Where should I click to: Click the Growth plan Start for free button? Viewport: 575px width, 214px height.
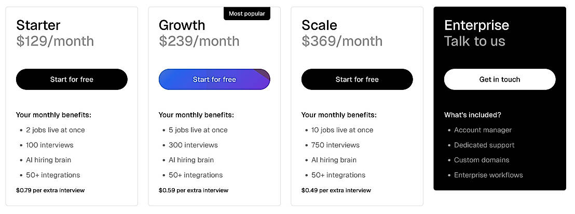[214, 80]
